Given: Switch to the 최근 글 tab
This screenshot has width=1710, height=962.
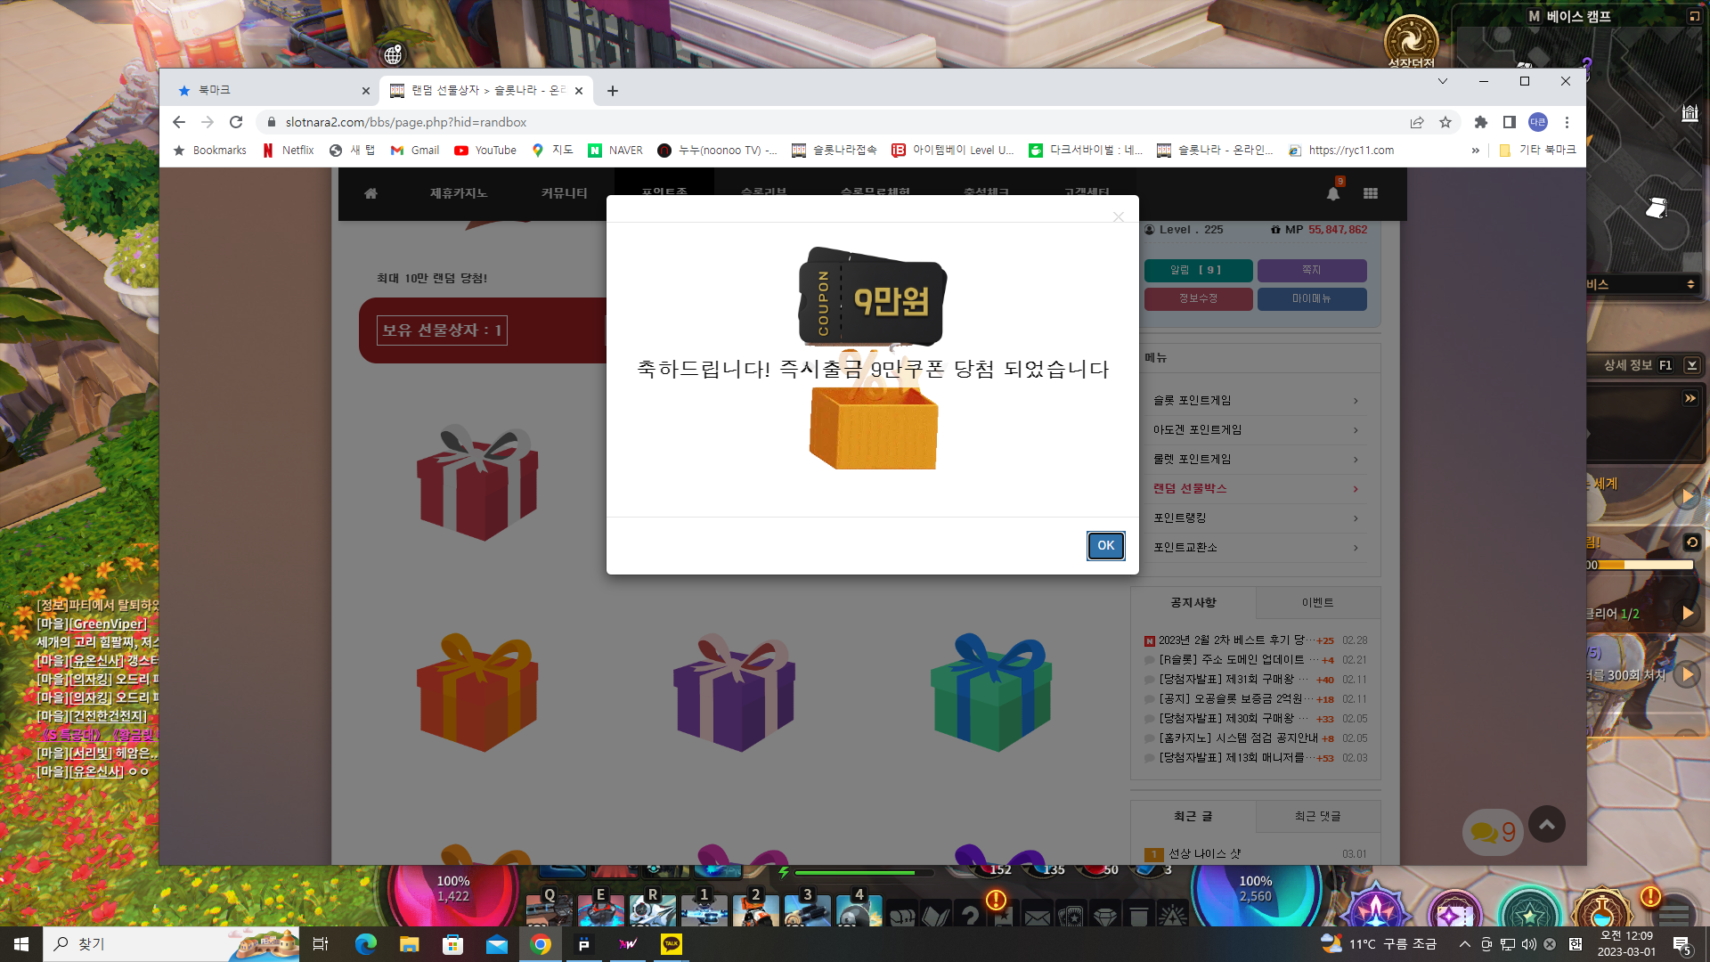Looking at the screenshot, I should pyautogui.click(x=1193, y=817).
